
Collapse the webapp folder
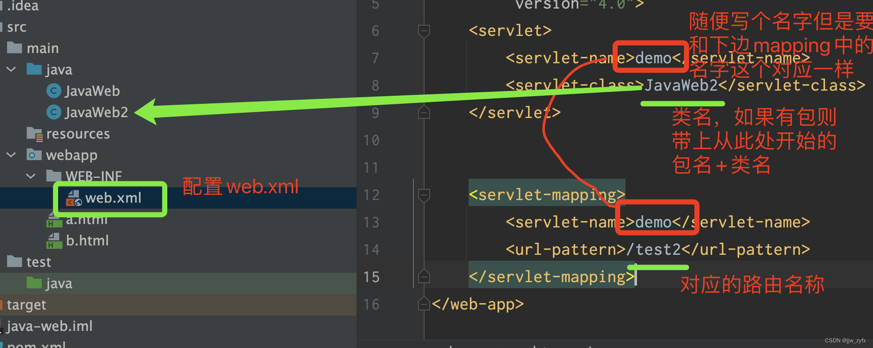12,155
